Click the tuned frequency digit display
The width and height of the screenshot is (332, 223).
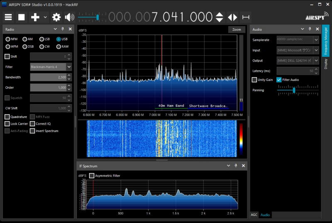point(160,17)
